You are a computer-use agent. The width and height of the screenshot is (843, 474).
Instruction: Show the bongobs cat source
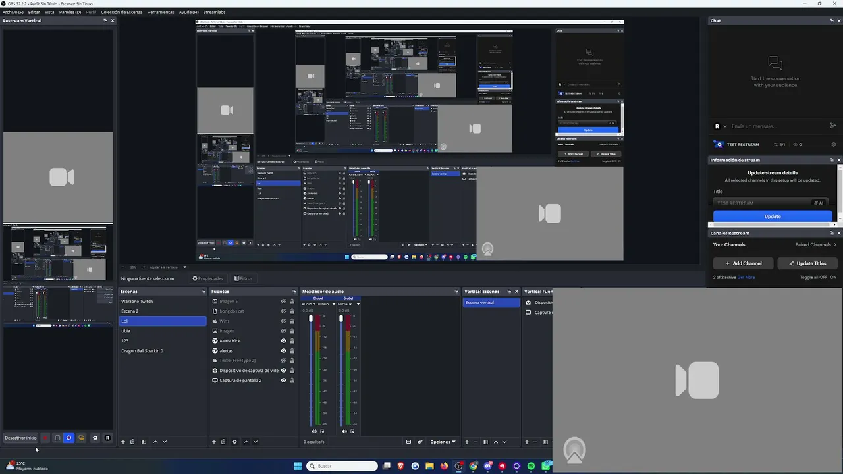284,311
